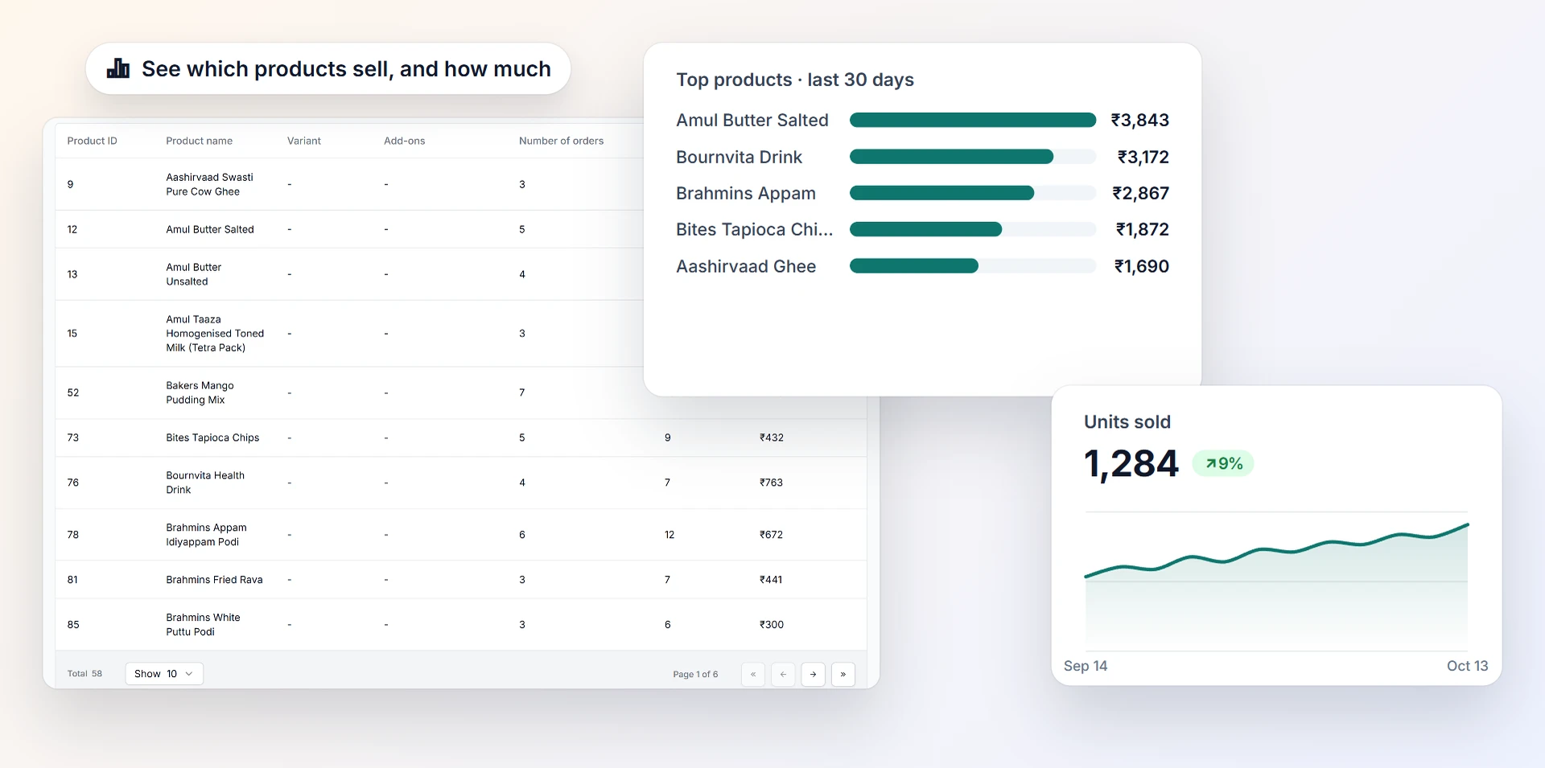This screenshot has height=768, width=1545.
Task: Click the ₹763 amount cell
Action: pyautogui.click(x=771, y=483)
